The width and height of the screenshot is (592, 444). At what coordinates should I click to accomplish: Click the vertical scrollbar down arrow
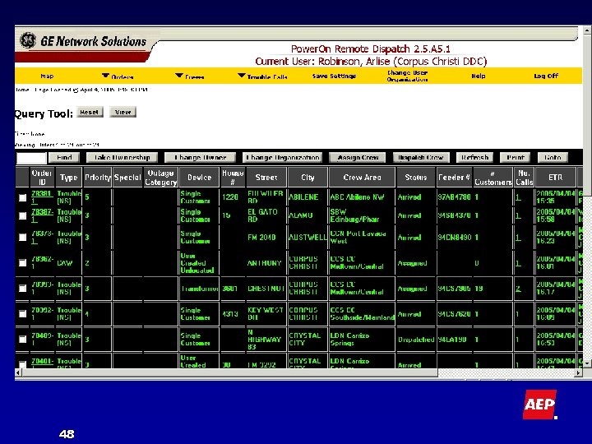(x=587, y=363)
